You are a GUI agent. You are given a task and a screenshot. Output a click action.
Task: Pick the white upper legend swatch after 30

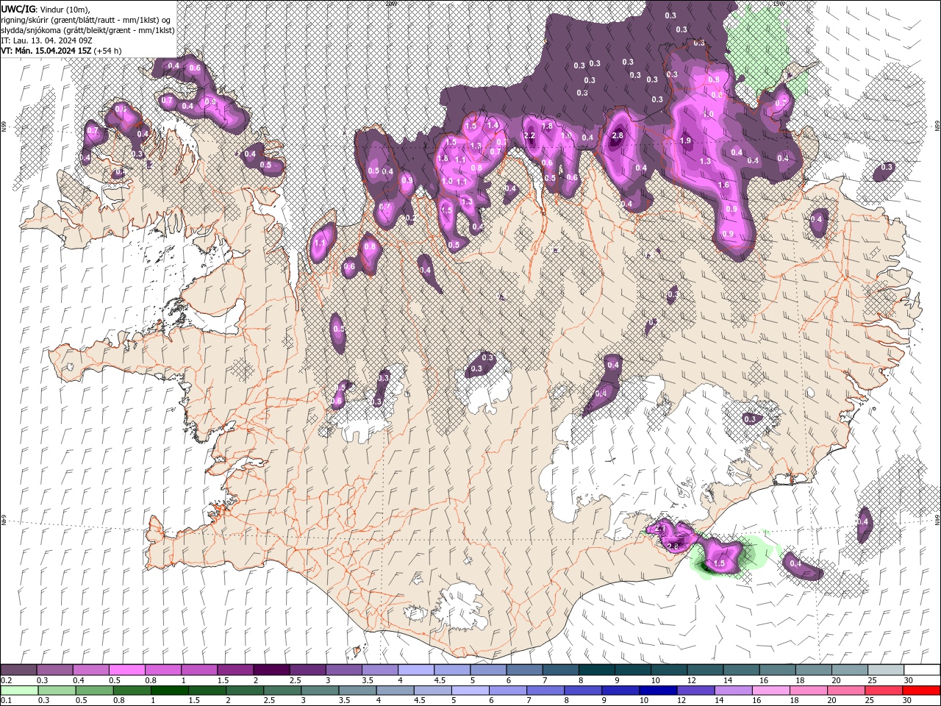tap(921, 669)
